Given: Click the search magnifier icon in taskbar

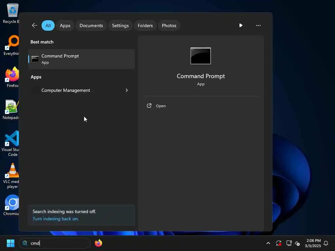Looking at the screenshot, I should coord(25,243).
